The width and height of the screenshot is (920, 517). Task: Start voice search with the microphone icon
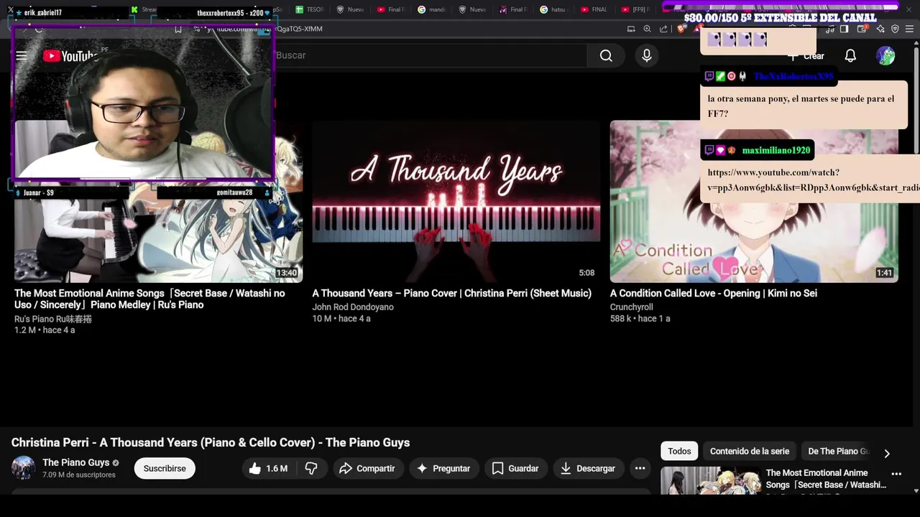tap(647, 55)
